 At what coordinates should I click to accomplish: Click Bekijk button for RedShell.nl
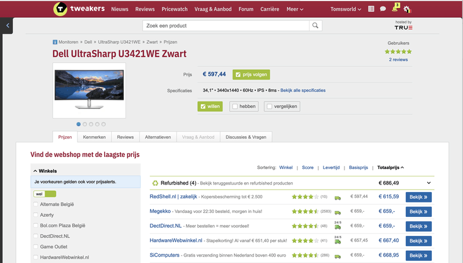[418, 197]
